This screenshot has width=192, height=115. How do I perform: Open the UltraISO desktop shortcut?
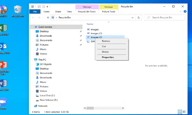click(3, 11)
